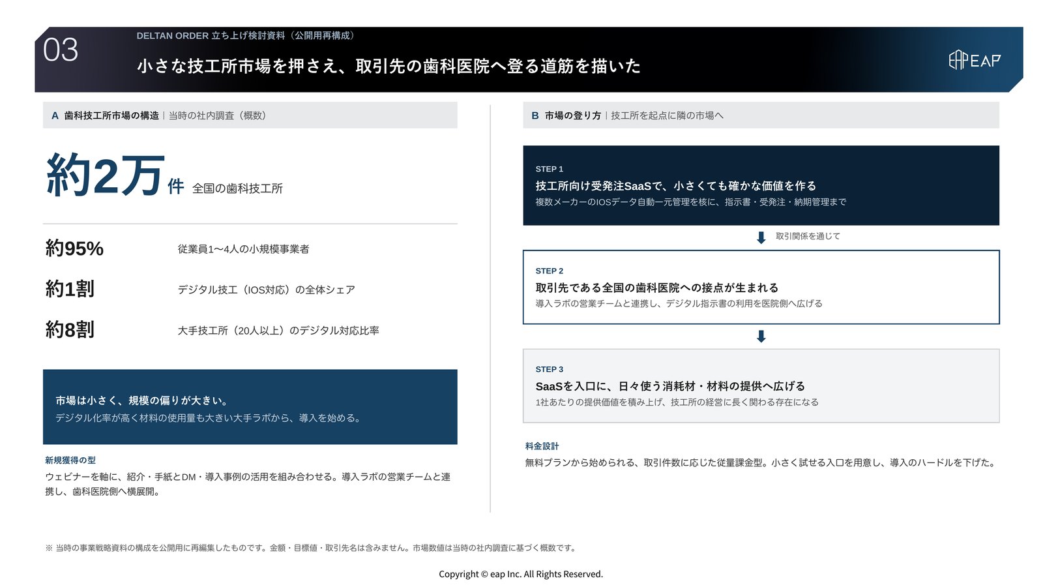The height and width of the screenshot is (587, 1043).
Task: Click '技工所向け受発注SaaSで' heading
Action: [675, 186]
